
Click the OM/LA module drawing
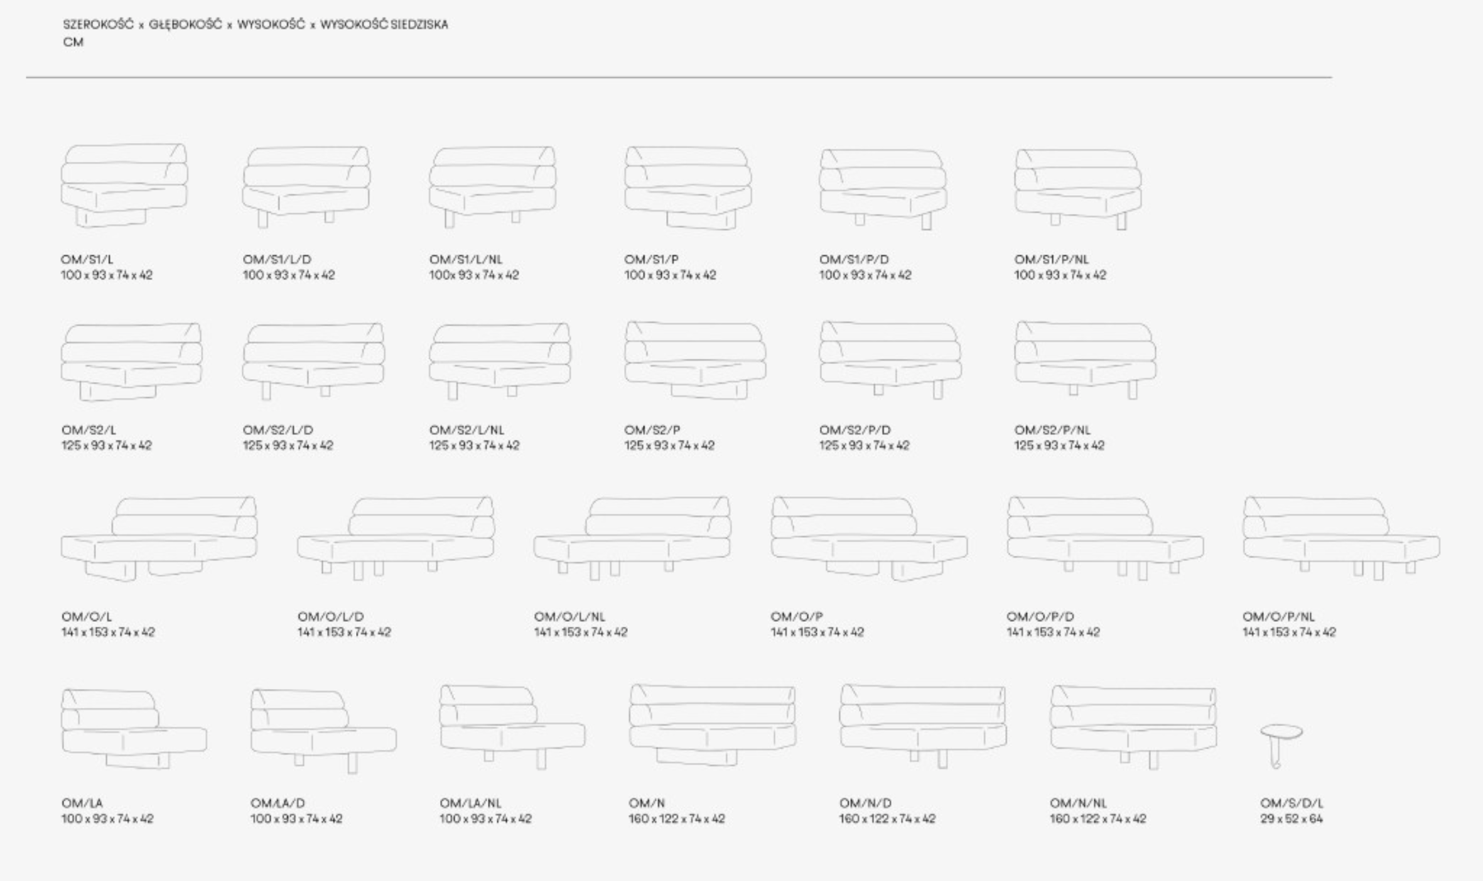pos(134,729)
